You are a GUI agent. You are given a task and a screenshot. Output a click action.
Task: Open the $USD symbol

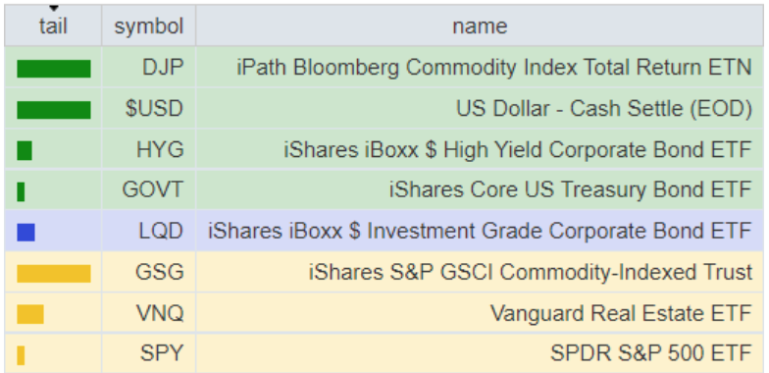pyautogui.click(x=153, y=108)
